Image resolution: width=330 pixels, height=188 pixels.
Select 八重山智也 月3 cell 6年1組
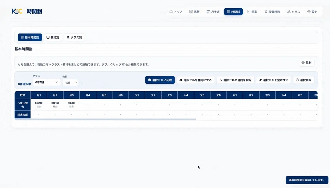pos(71,105)
